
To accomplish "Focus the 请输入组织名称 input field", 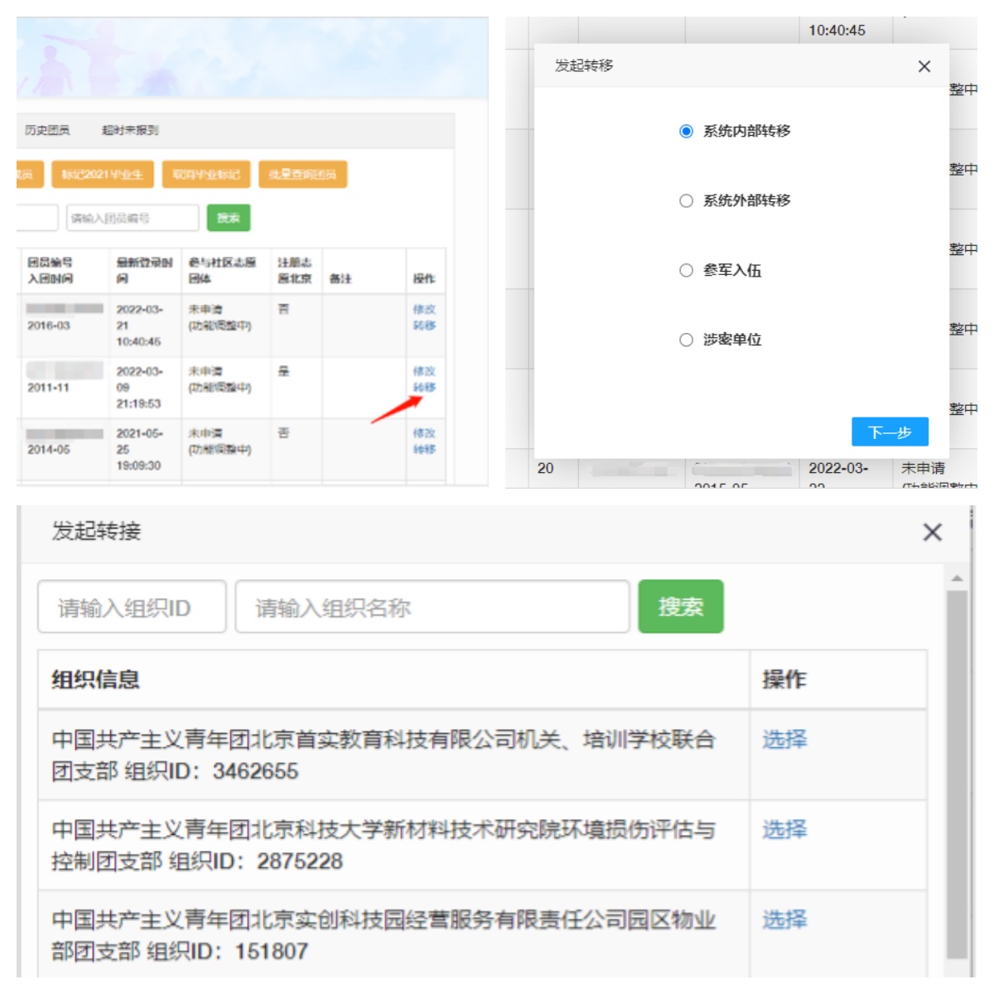I will tap(432, 607).
